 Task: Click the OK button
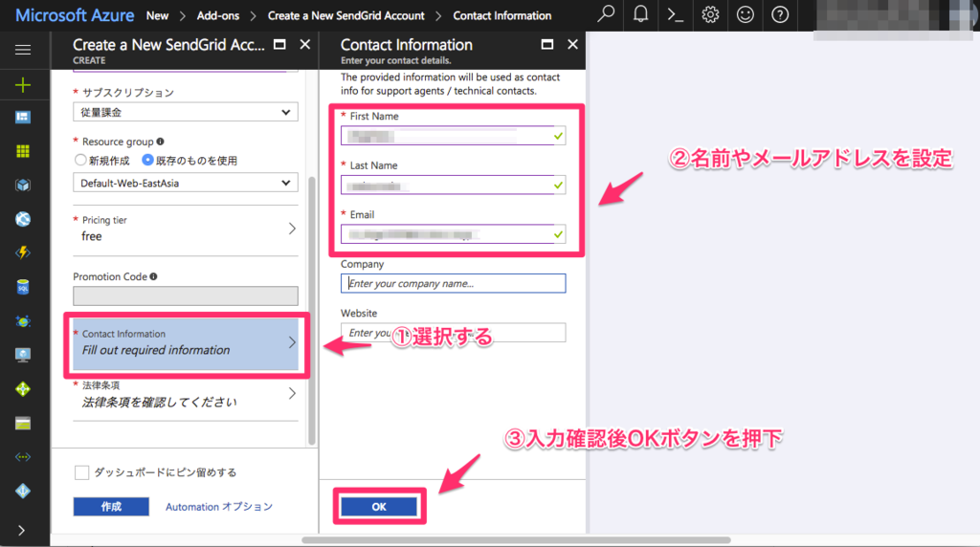click(379, 507)
